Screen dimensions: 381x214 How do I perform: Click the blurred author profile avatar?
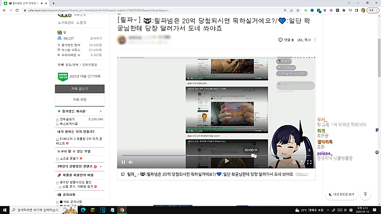[x=122, y=39]
